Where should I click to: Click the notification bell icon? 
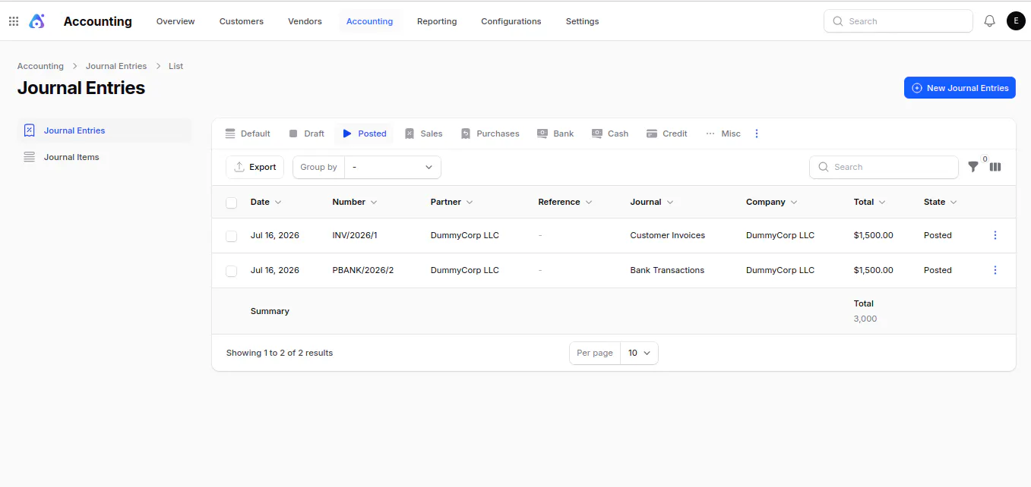[989, 21]
